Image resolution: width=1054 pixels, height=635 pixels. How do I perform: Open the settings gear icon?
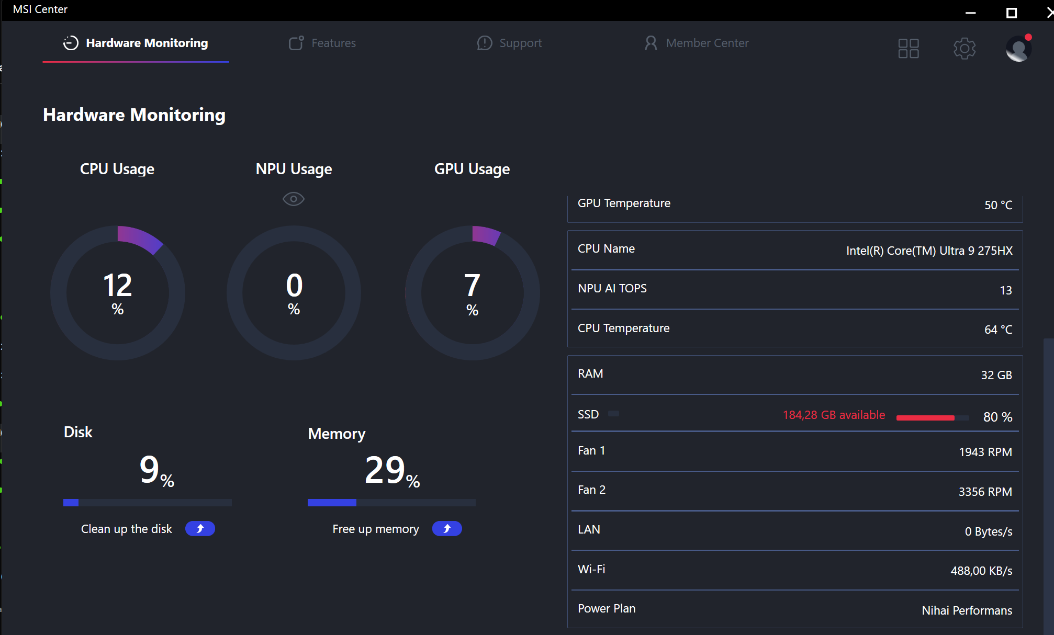pos(964,48)
